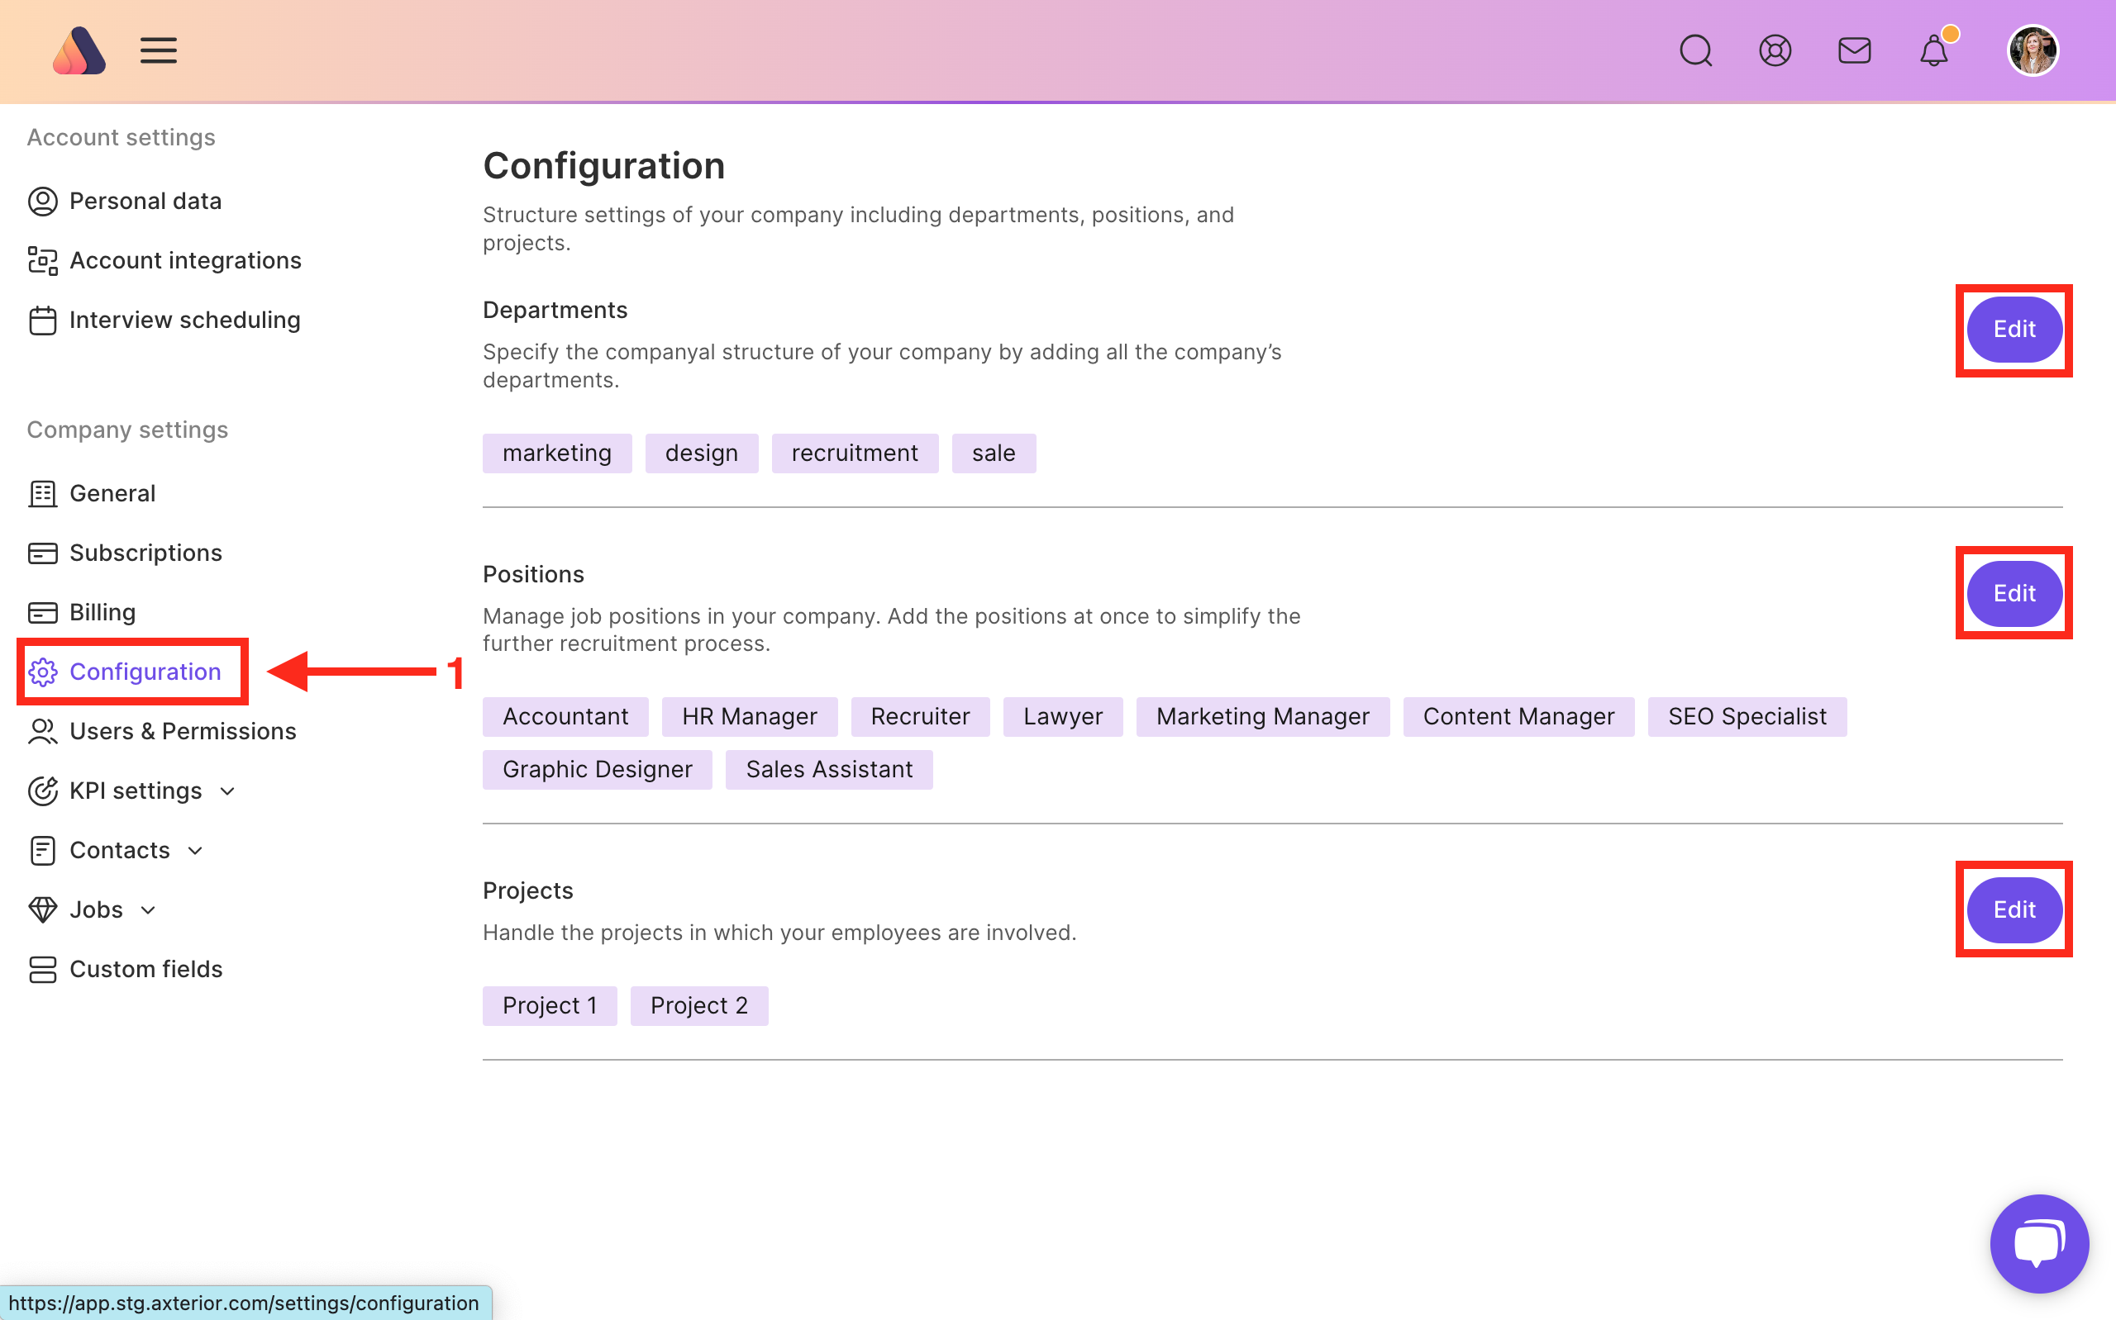Expand the KPI settings chevron
Image resolution: width=2116 pixels, height=1320 pixels.
(x=227, y=792)
